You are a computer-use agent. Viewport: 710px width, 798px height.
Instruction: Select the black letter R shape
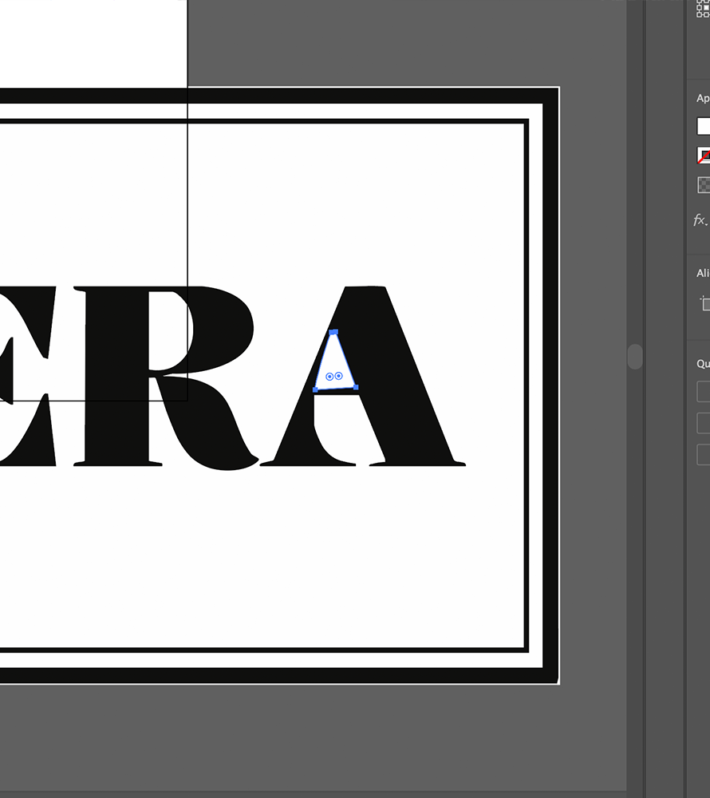pos(117,377)
